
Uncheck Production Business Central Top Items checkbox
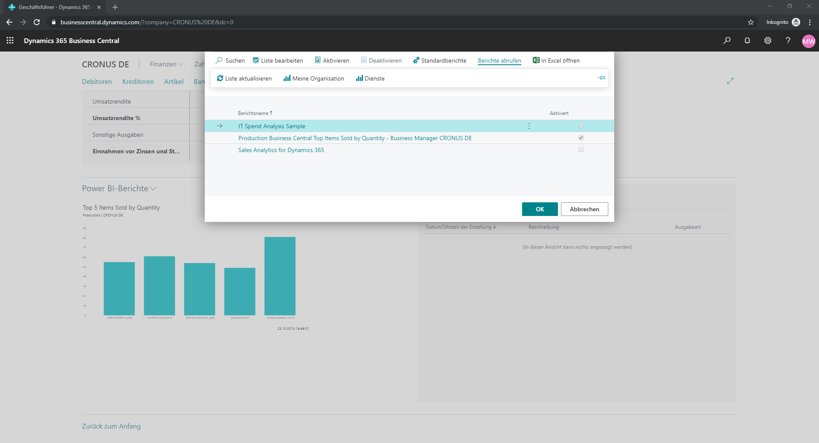[x=581, y=138]
